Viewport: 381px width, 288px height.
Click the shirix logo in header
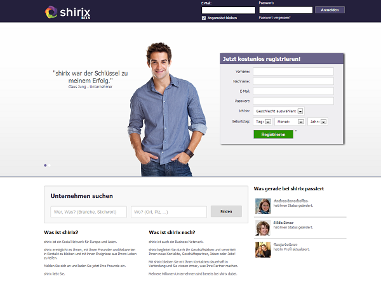[67, 12]
